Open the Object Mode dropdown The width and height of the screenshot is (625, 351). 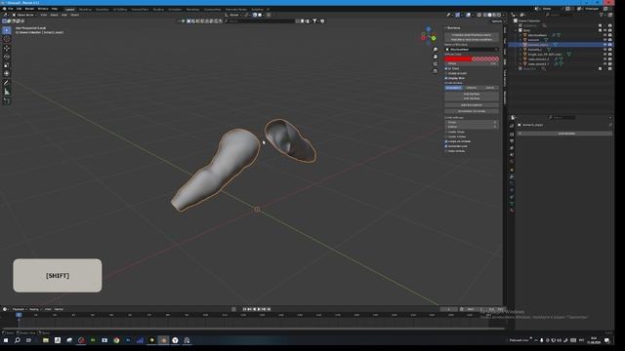[24, 15]
